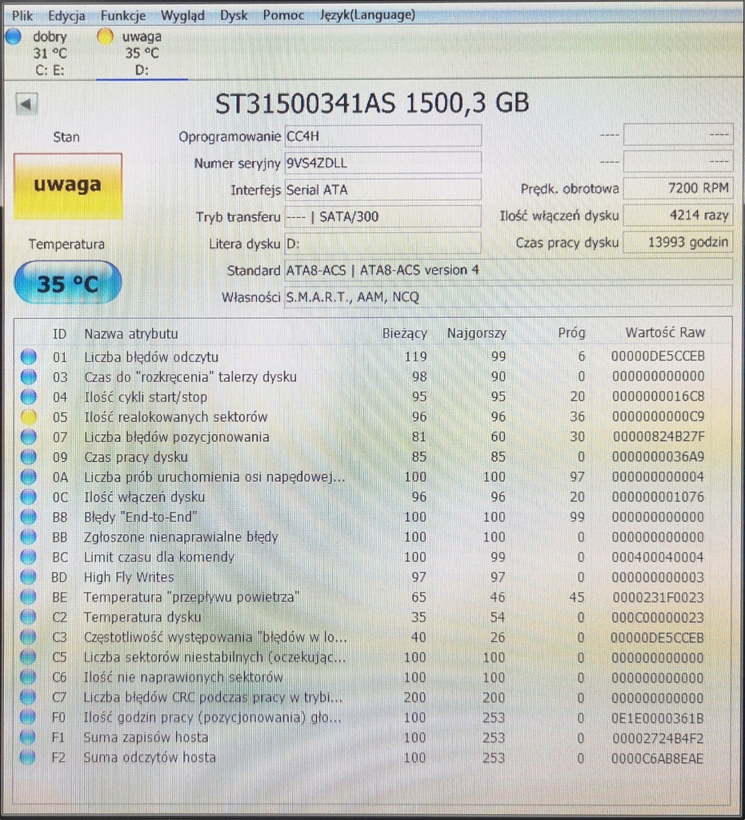Click the status dot for attribute 0A

point(29,477)
